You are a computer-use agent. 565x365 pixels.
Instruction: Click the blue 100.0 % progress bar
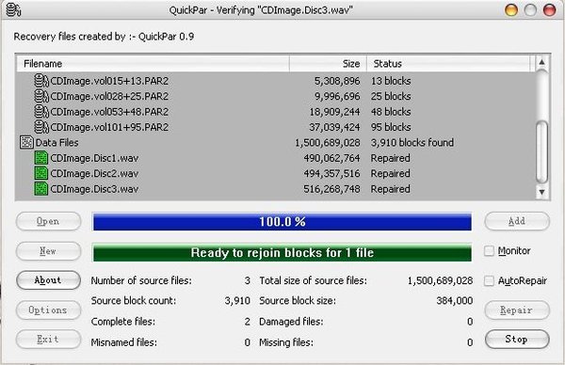click(x=282, y=222)
